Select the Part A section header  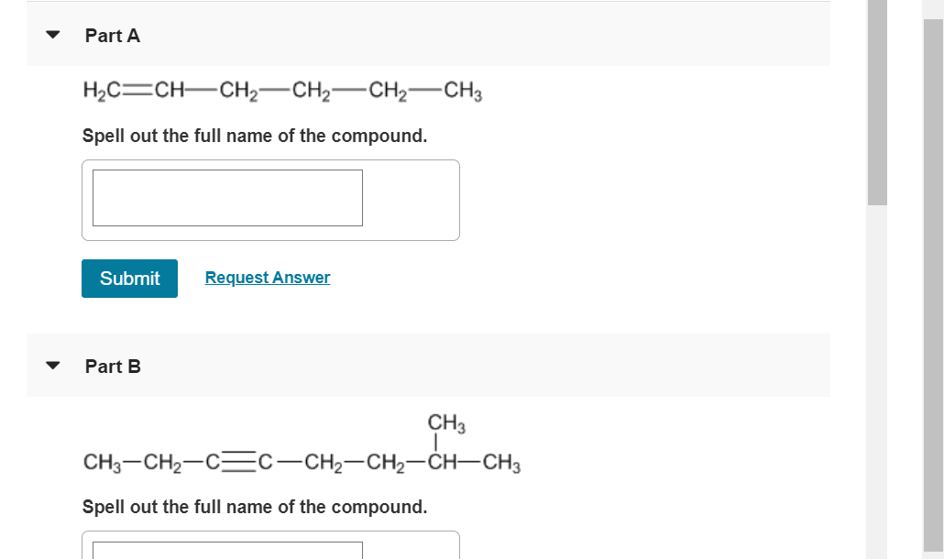point(112,36)
